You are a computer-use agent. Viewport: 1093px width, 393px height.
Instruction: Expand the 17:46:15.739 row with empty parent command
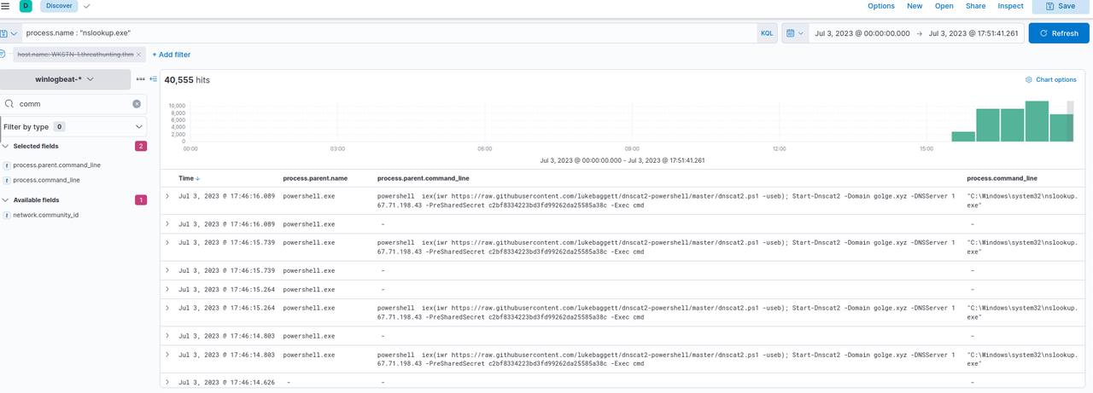(167, 270)
